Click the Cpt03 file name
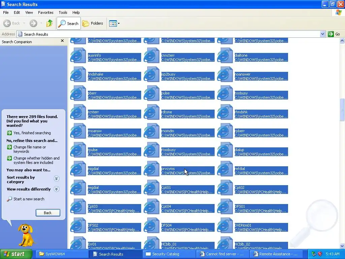 93,206
